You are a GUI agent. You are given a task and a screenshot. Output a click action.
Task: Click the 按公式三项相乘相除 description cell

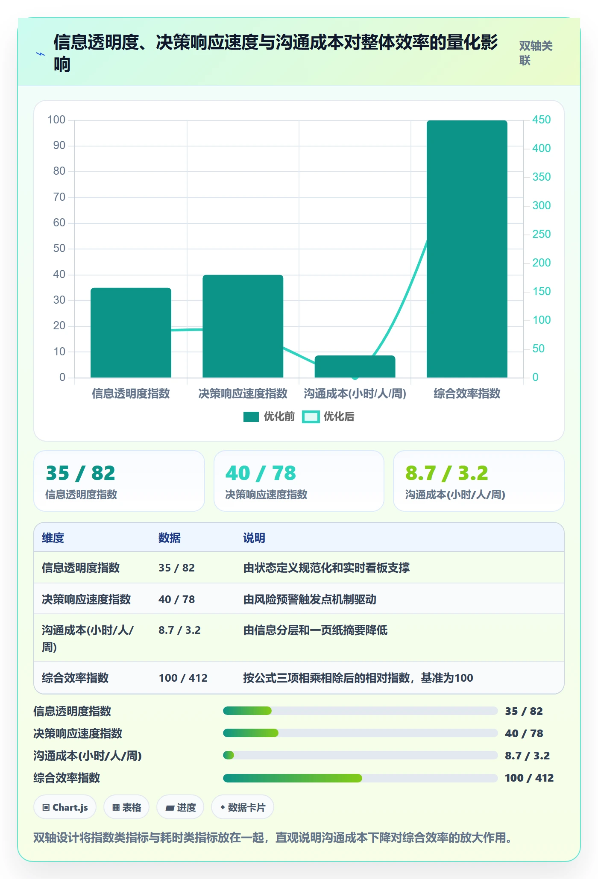[358, 678]
